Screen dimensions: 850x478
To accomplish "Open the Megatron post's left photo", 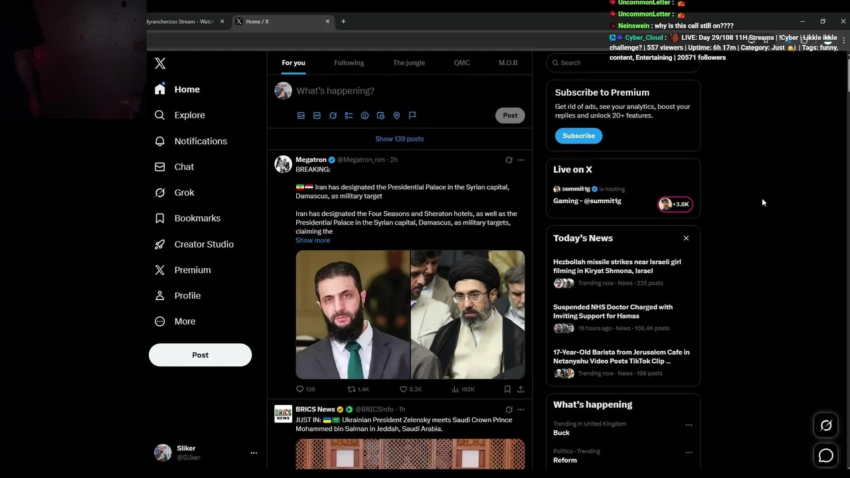I will coord(353,315).
